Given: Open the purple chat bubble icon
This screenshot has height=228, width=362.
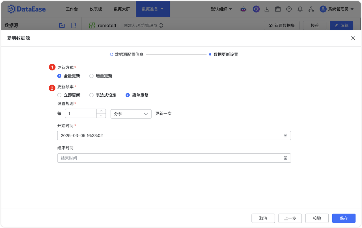Looking at the screenshot, I should pyautogui.click(x=256, y=9).
